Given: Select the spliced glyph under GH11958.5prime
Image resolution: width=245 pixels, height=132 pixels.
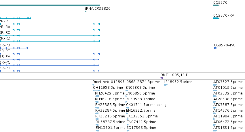Looking at the screenshot, I should (96, 90).
